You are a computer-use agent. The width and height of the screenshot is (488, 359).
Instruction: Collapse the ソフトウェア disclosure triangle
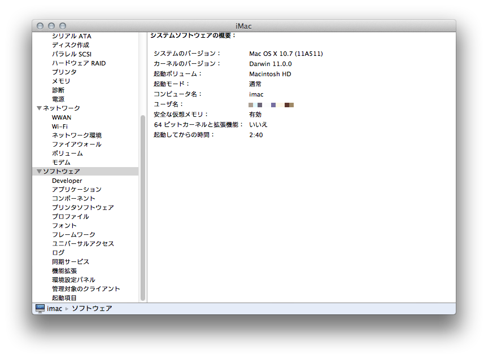pyautogui.click(x=39, y=172)
